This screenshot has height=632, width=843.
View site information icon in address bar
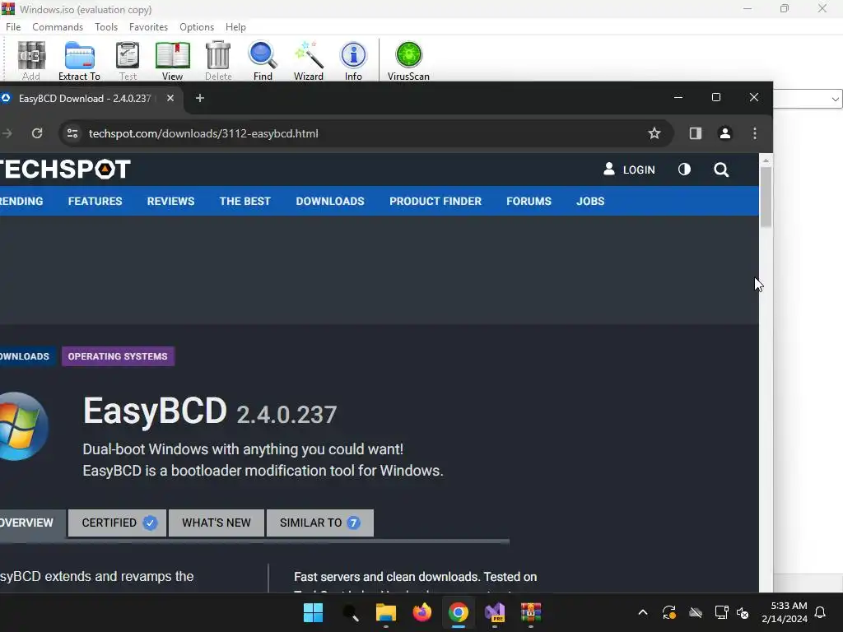[72, 133]
